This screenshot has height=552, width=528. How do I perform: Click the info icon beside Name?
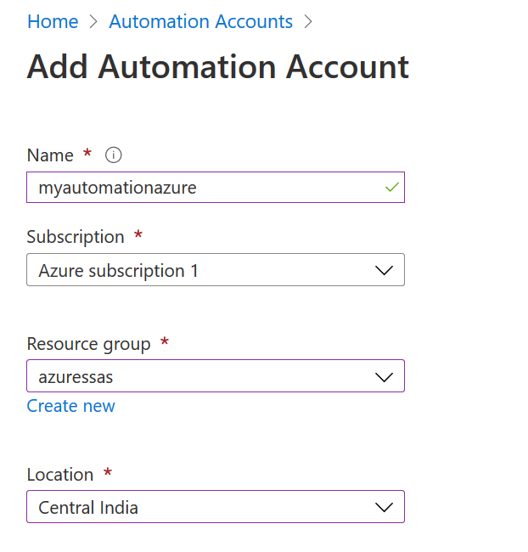[x=114, y=155]
